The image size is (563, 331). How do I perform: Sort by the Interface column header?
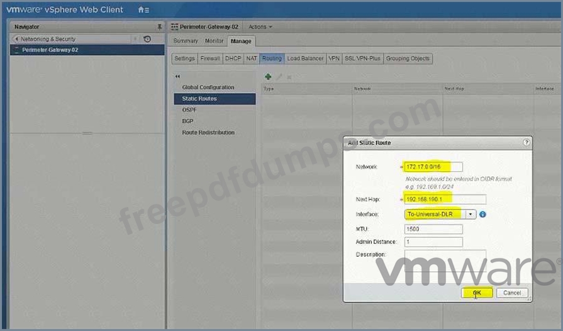(547, 89)
